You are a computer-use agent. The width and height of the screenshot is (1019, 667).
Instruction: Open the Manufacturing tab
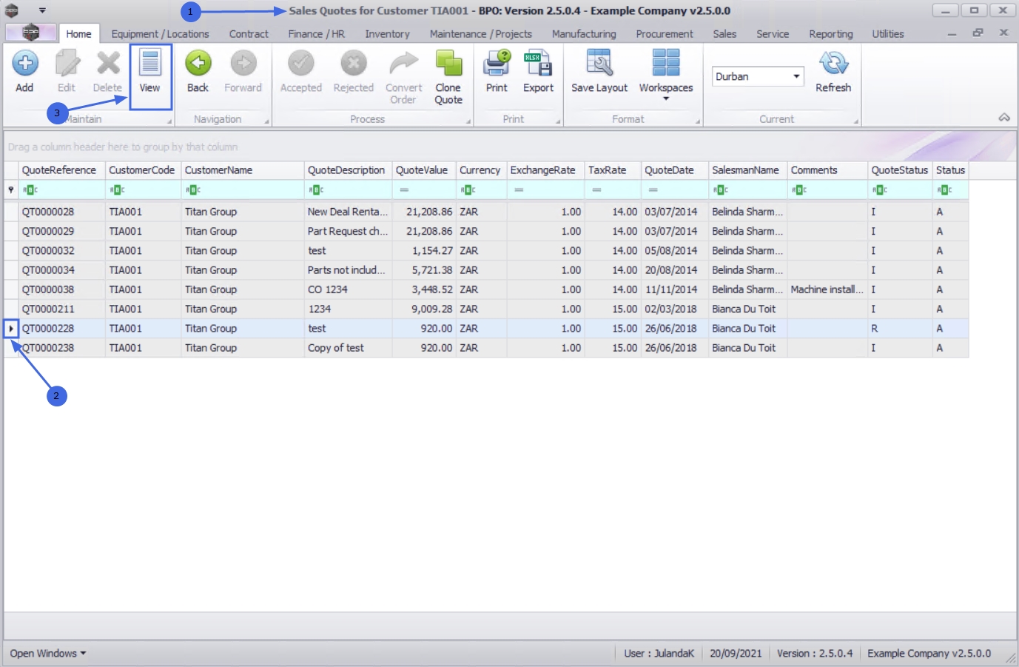point(584,34)
